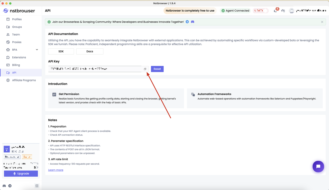Open the Discord link in the community banner
The height and width of the screenshot is (190, 329).
[x=193, y=22]
